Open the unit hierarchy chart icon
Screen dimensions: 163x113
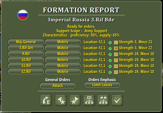89,100
